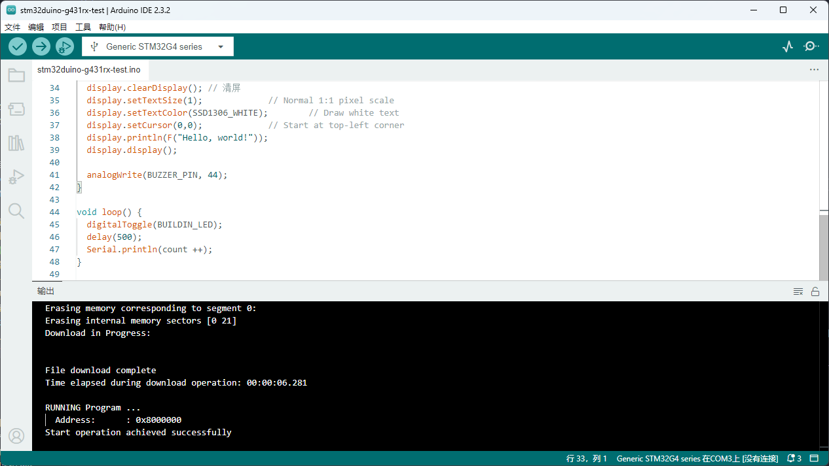Upload sketch with the arrow button
This screenshot has width=829, height=466.
[x=41, y=46]
